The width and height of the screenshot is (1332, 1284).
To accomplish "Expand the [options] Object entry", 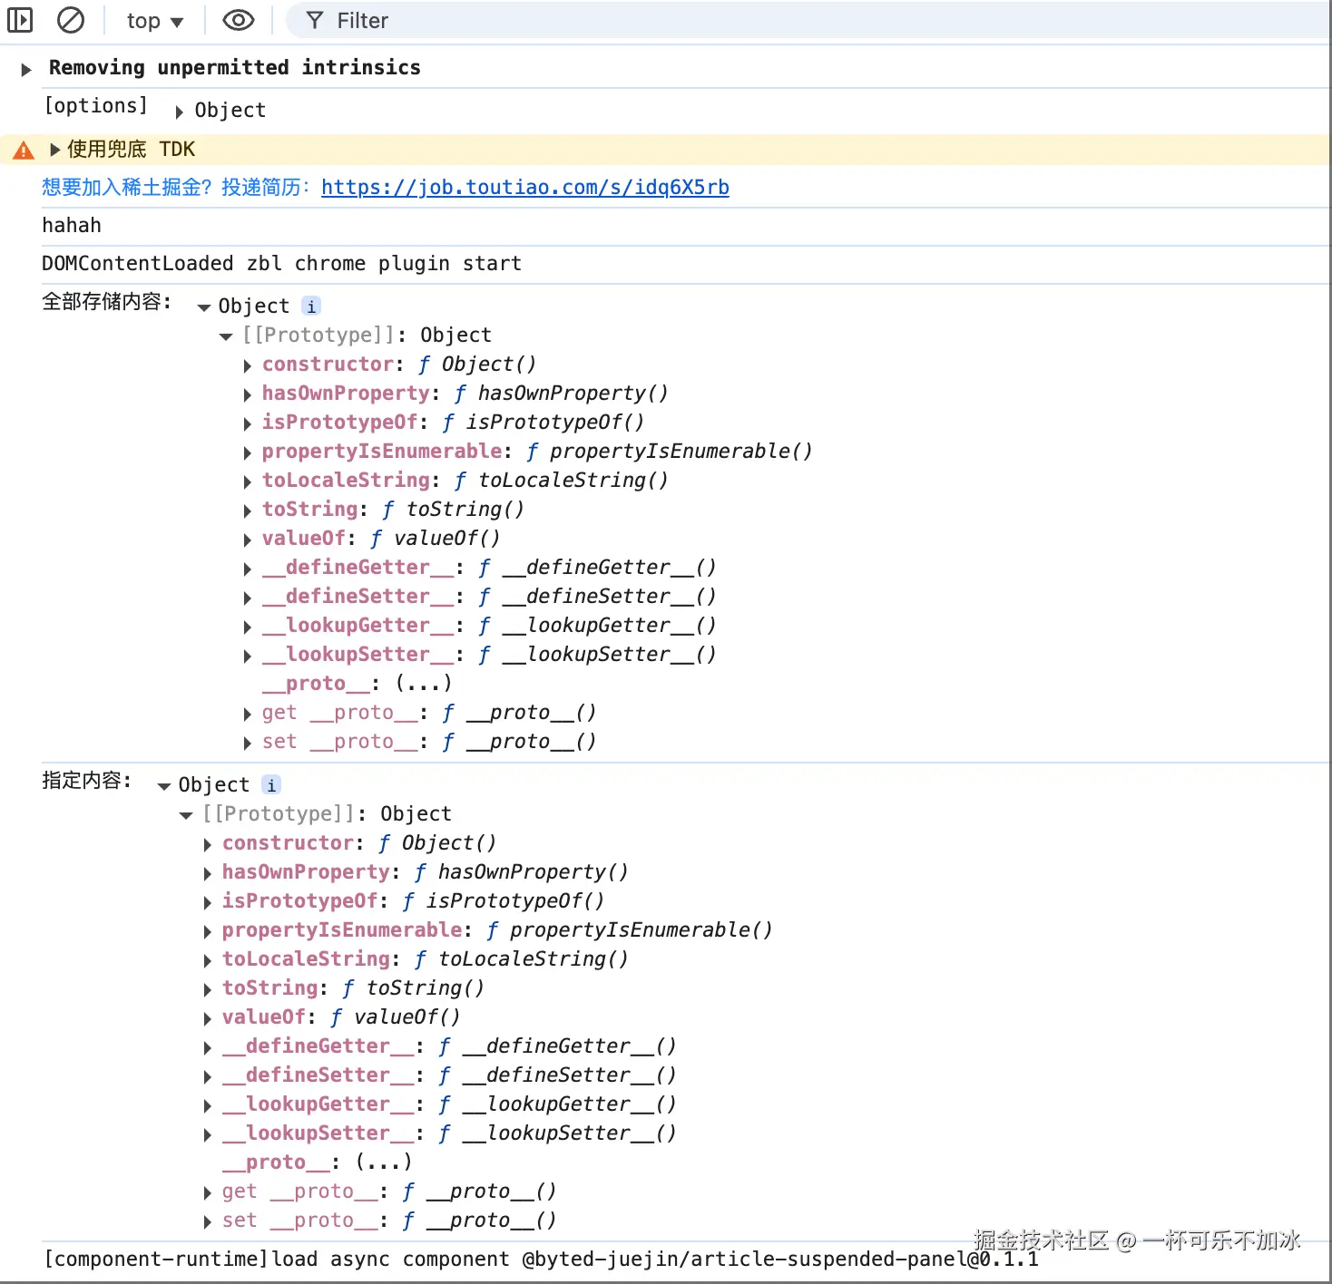I will coord(179,112).
